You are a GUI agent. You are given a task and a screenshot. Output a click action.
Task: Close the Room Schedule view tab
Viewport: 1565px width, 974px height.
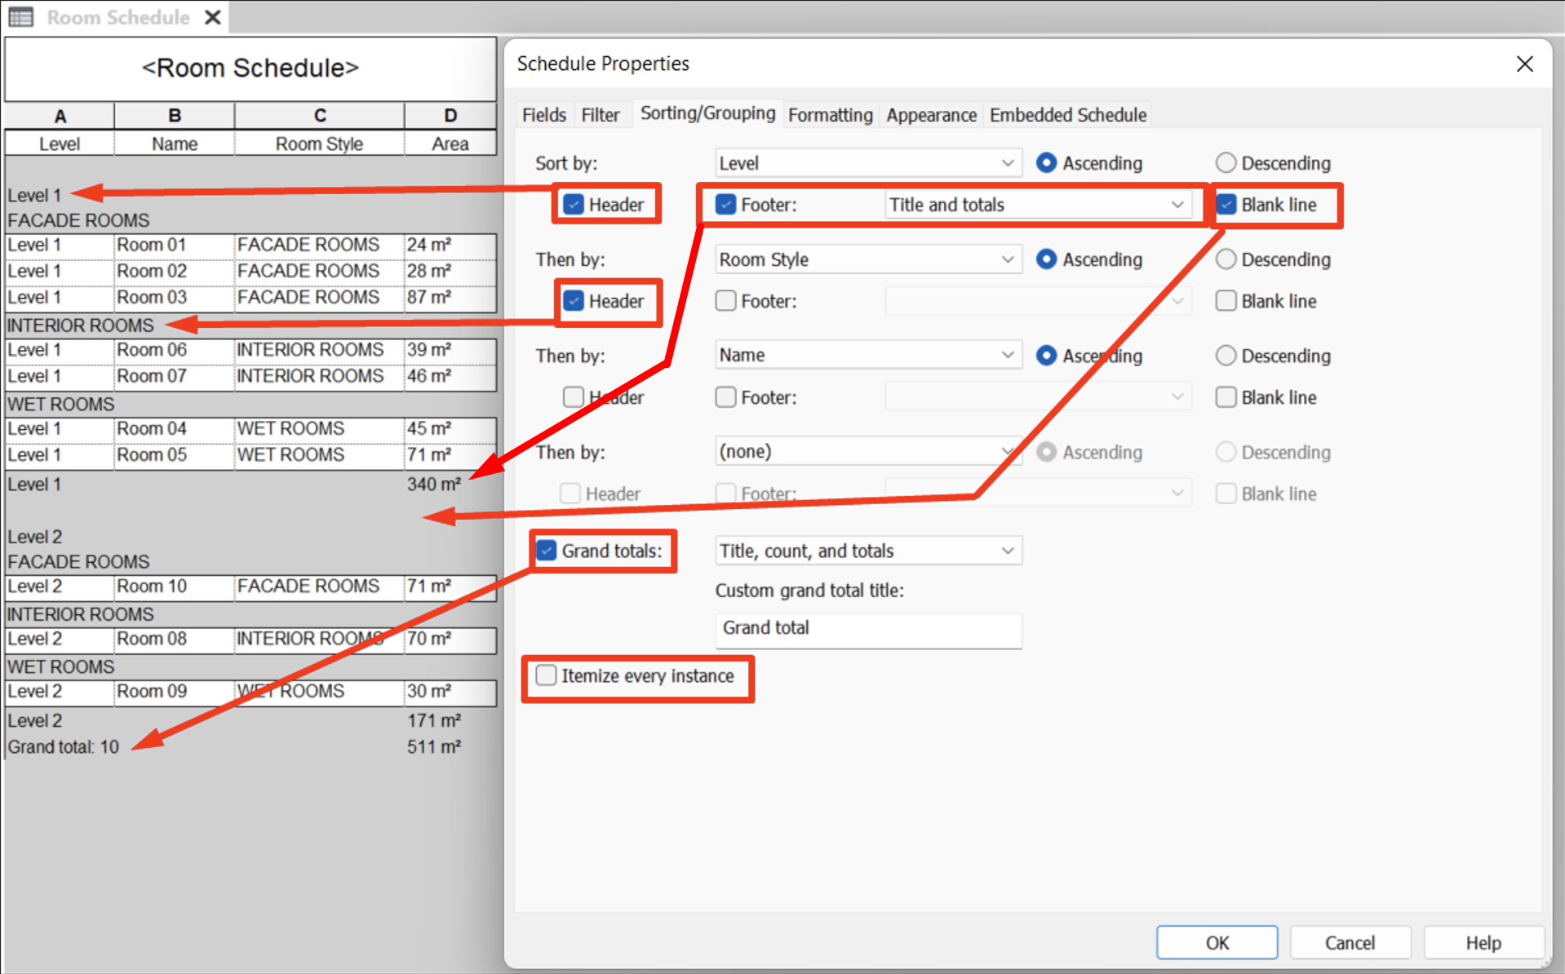(213, 17)
